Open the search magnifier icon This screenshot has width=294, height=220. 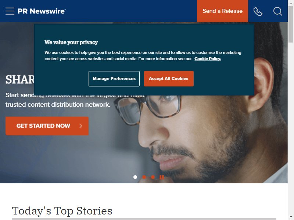point(278,11)
